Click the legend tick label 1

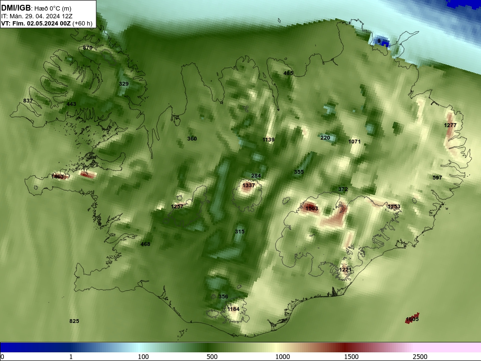71,357
